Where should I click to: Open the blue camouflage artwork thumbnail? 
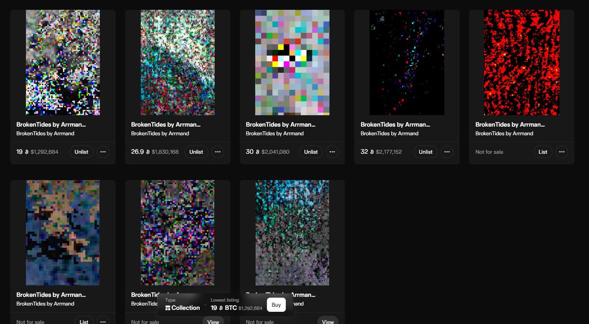(63, 233)
